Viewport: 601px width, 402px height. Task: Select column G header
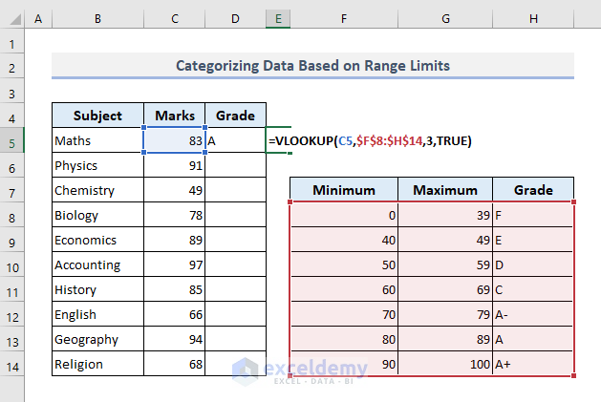click(445, 18)
